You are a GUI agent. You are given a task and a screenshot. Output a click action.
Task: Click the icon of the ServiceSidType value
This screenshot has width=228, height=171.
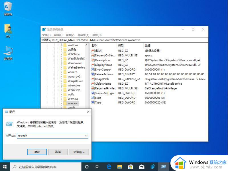(93, 93)
